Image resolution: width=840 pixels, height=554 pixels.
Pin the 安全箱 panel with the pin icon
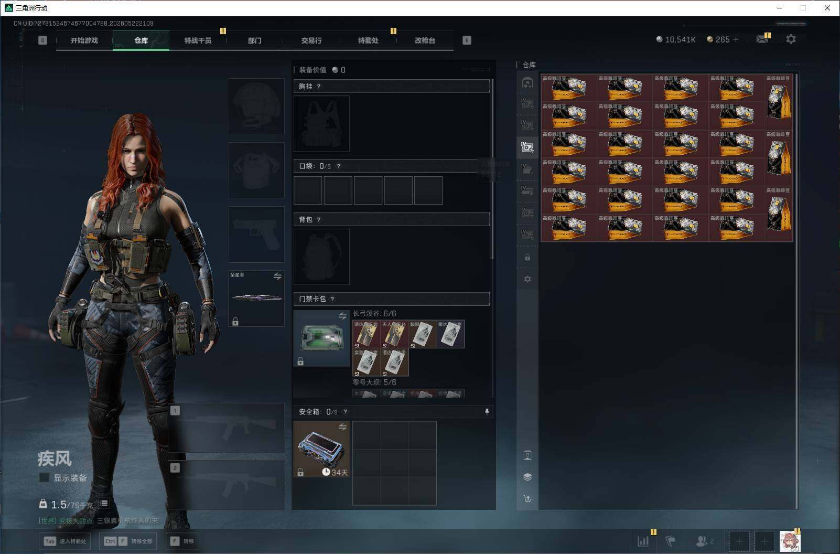pyautogui.click(x=487, y=412)
